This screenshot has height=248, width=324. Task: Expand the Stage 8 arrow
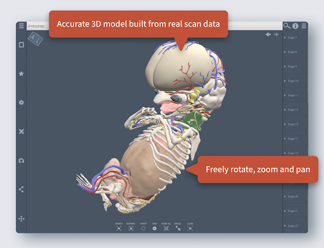285,52
